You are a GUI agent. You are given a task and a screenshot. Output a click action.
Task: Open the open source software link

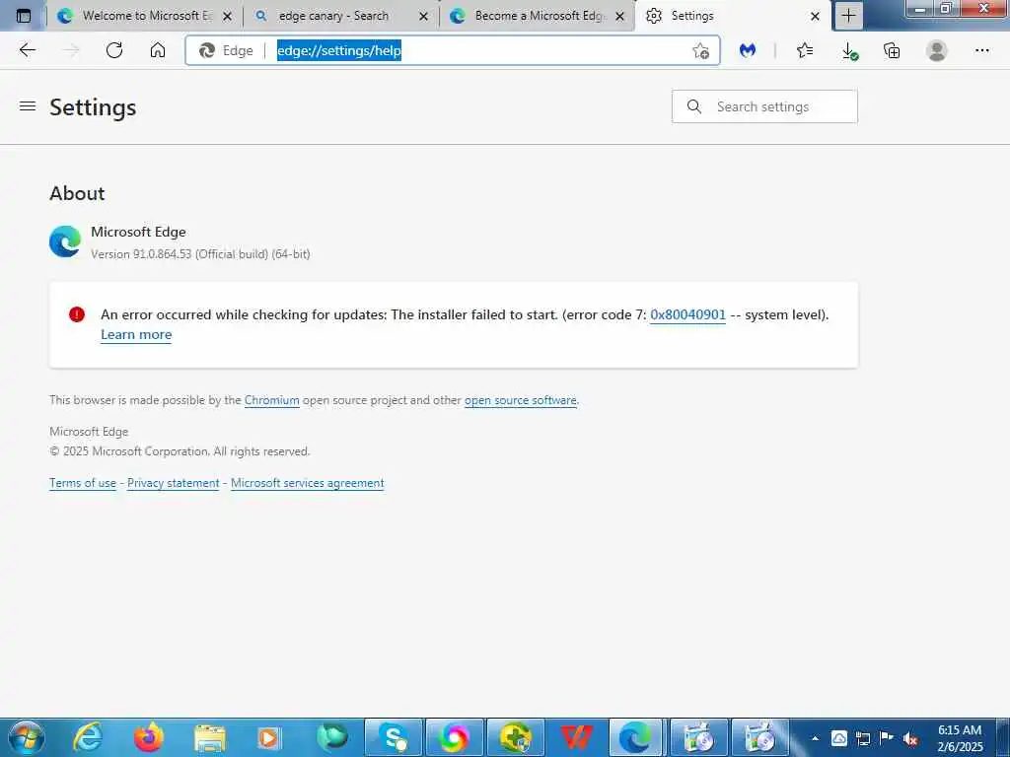(x=521, y=400)
